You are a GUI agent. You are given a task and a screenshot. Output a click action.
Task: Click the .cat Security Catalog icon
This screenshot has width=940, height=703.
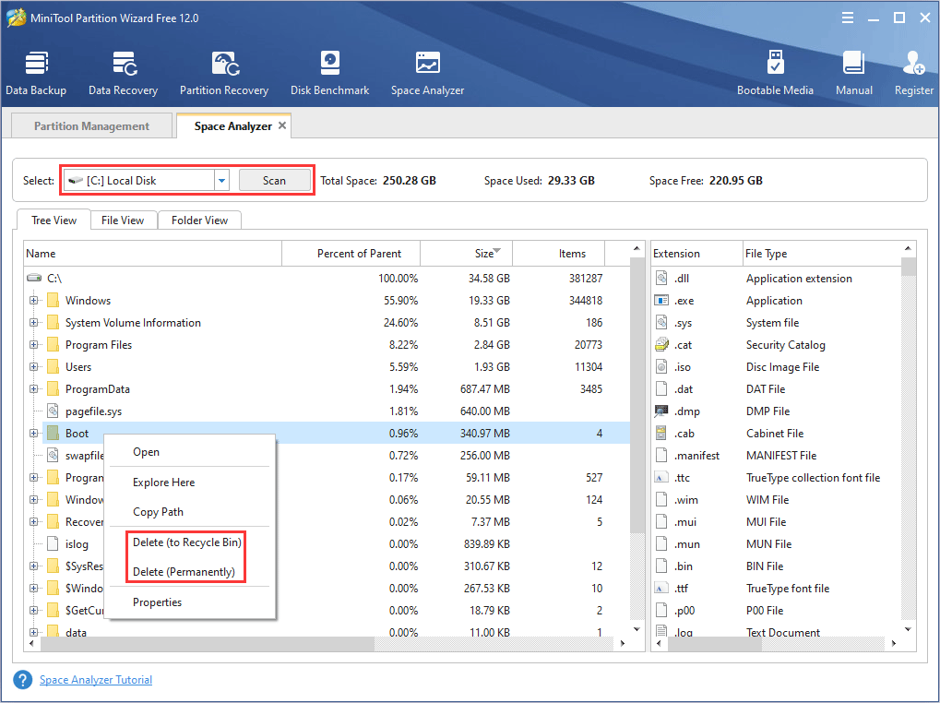point(661,345)
